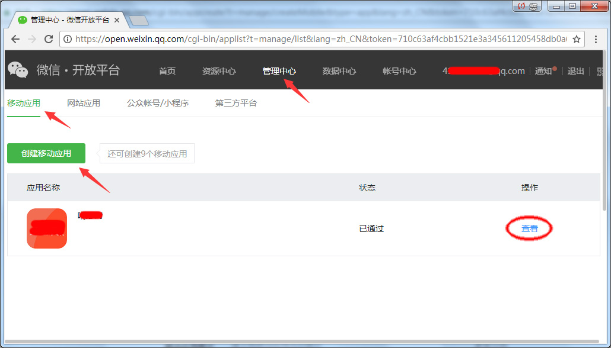Click the green 创建移动应用 button
The height and width of the screenshot is (348, 611).
[46, 153]
